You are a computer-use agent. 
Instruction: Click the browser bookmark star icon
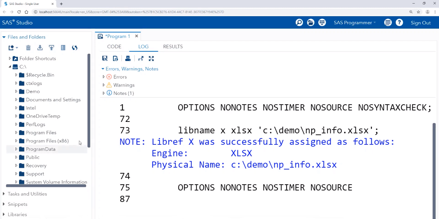point(418,12)
